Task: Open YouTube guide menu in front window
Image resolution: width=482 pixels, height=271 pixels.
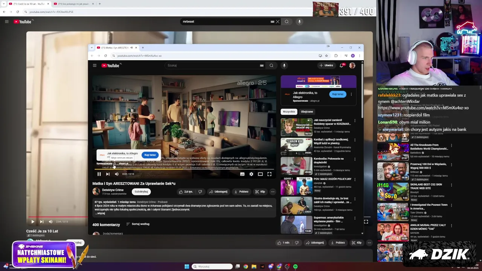Action: (95, 65)
